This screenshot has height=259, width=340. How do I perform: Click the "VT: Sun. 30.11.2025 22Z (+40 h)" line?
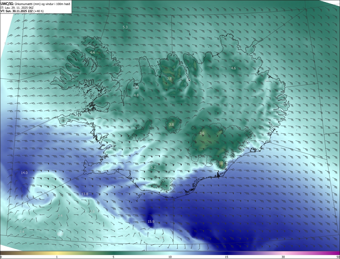(x=22, y=11)
